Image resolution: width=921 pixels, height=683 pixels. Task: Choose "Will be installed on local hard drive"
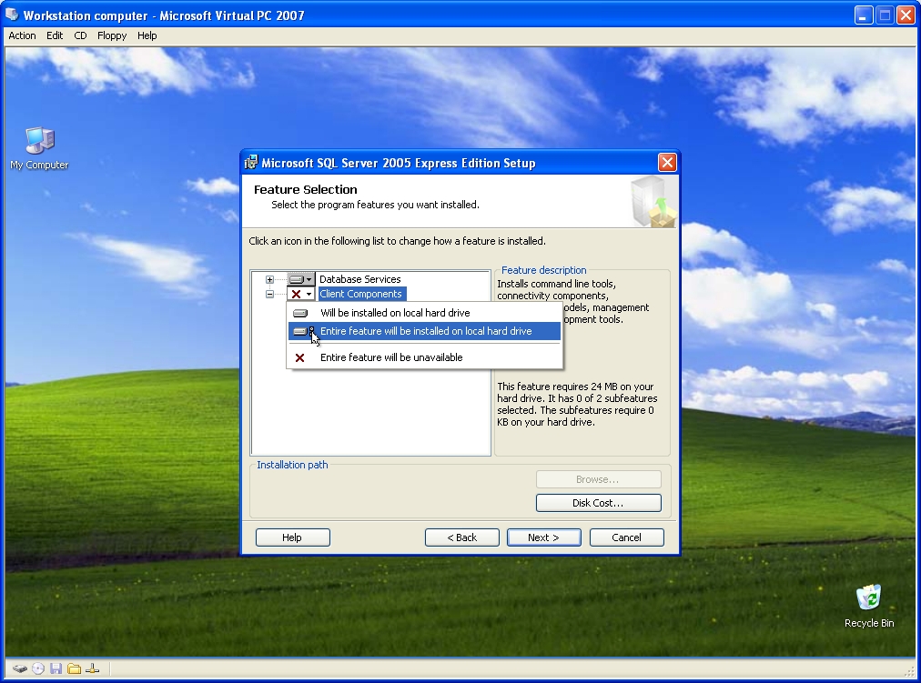(x=395, y=313)
